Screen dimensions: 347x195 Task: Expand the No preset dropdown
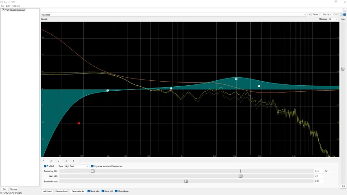[173, 14]
